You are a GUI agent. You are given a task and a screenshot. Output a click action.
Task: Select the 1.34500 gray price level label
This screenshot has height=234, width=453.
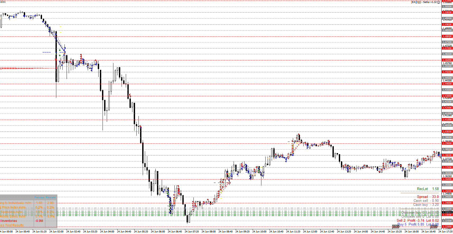[x=447, y=197]
